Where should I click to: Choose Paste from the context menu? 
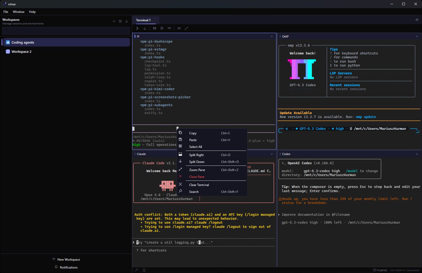pyautogui.click(x=212, y=140)
